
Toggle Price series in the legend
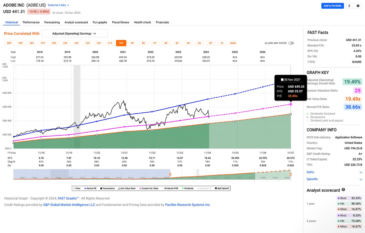(77, 188)
